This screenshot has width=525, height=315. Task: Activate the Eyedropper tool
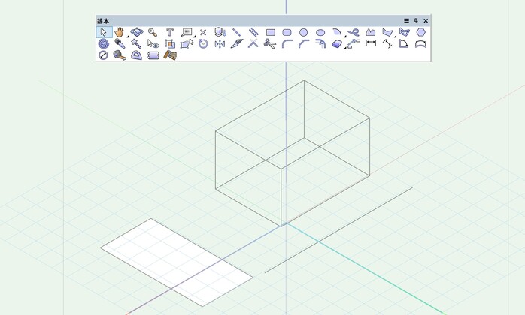[x=120, y=43]
